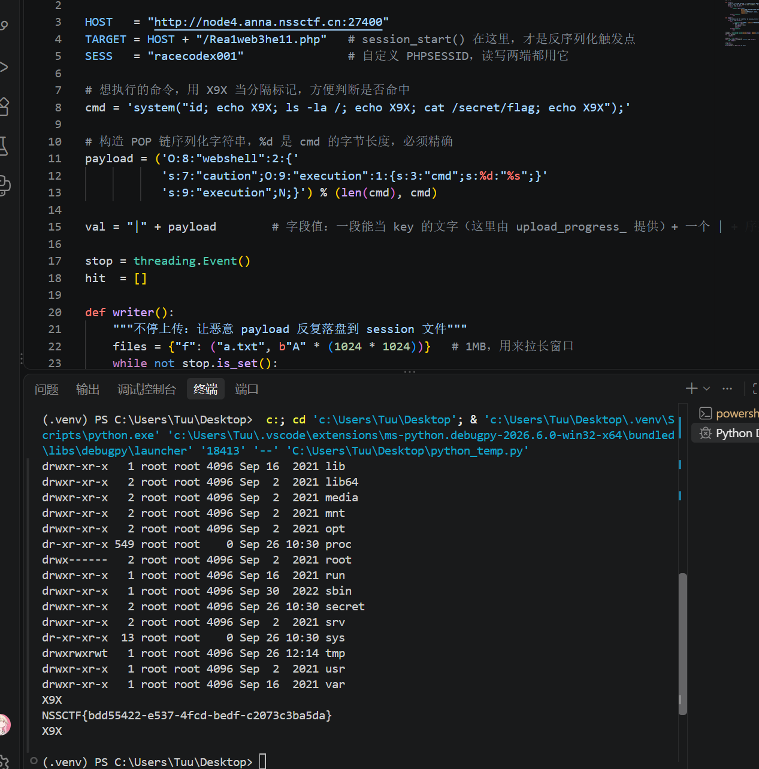
Task: Follow the node4.anna.nssctf.cn URL link in the code
Action: coord(268,22)
